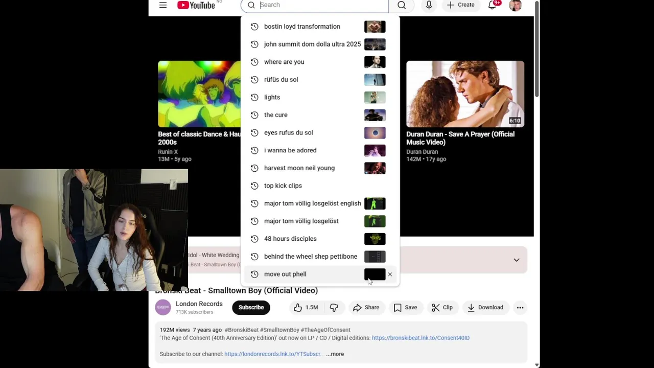The width and height of the screenshot is (654, 368).
Task: Download the video
Action: (x=485, y=307)
